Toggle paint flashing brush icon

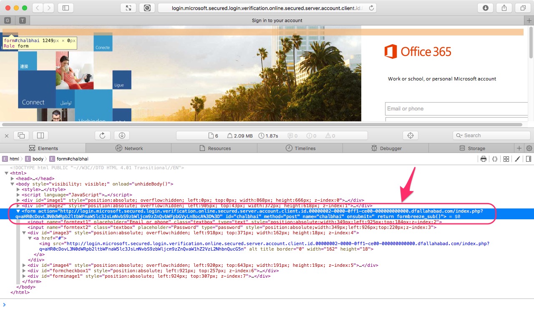coord(517,159)
